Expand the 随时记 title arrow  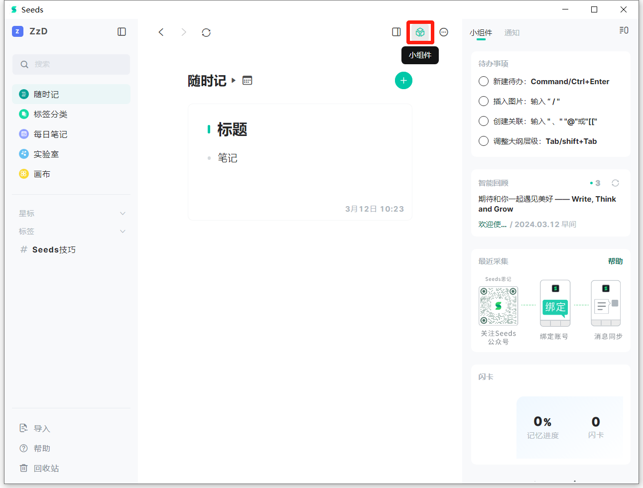point(234,80)
